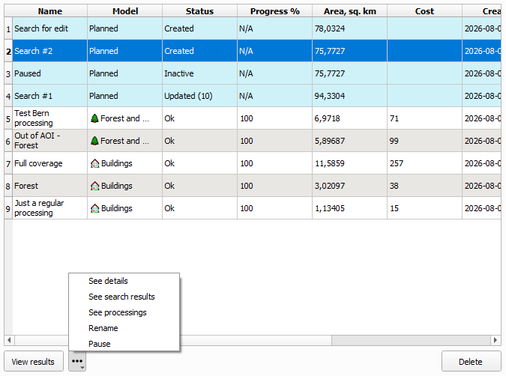Click the Buildings house icon in Forest row

(x=95, y=186)
